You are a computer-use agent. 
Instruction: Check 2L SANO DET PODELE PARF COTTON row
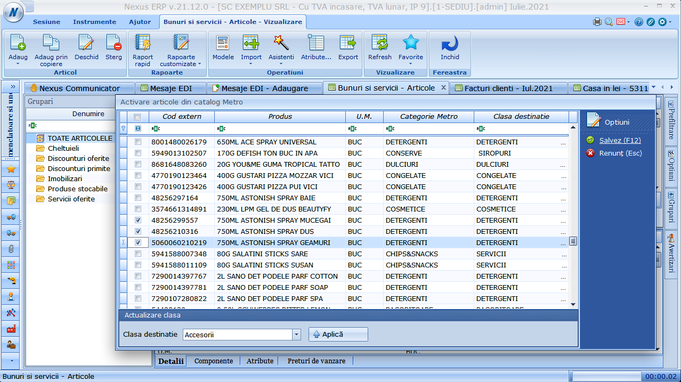pyautogui.click(x=138, y=277)
